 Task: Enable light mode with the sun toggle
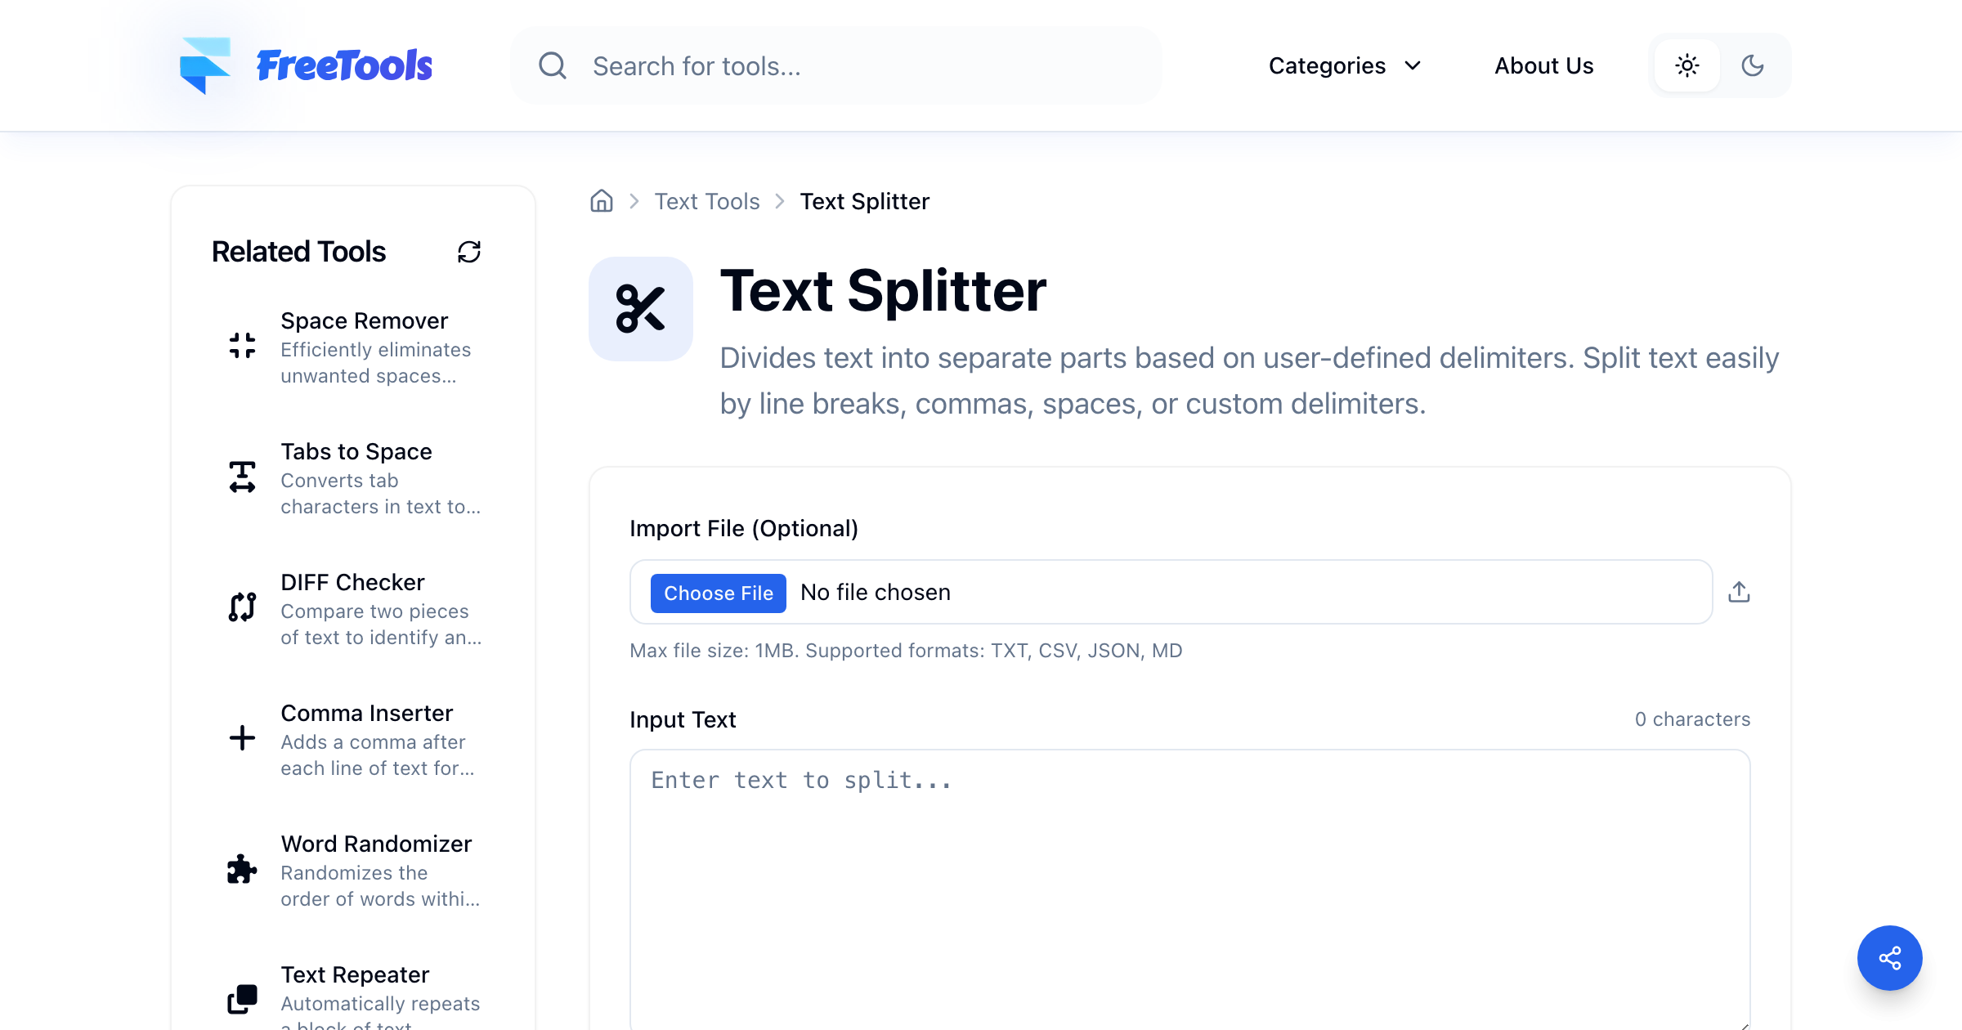[1687, 65]
